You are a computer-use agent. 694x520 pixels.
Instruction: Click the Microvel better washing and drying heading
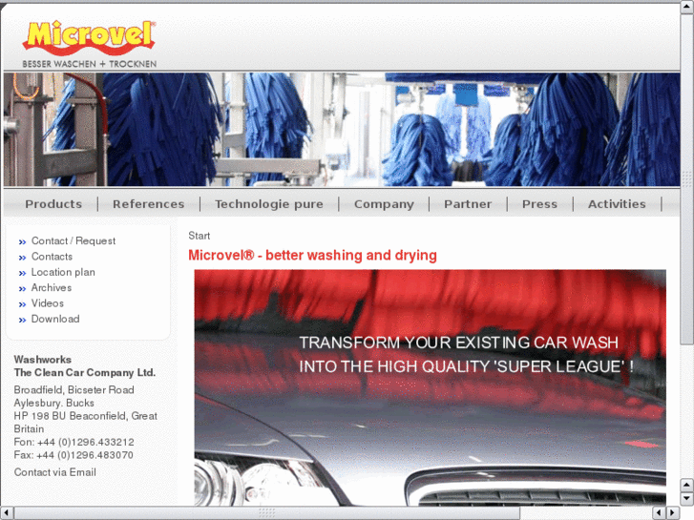pyautogui.click(x=312, y=256)
